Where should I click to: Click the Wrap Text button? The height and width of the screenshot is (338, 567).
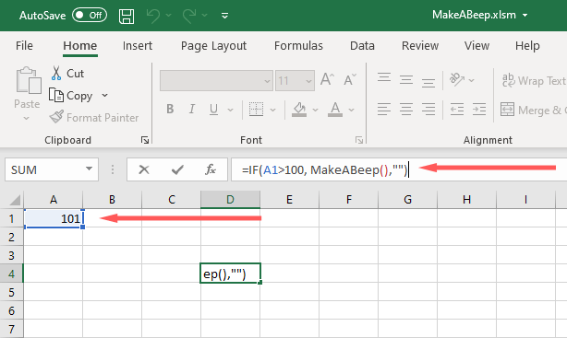click(534, 80)
